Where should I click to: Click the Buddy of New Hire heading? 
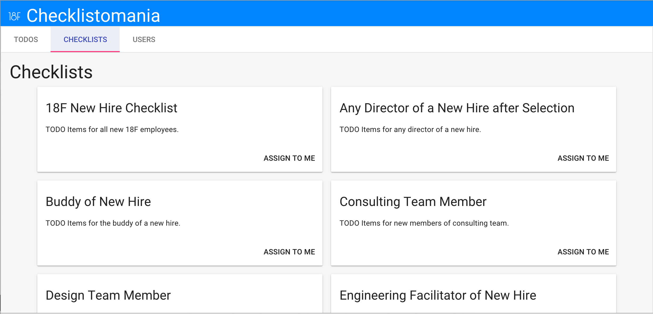click(98, 202)
